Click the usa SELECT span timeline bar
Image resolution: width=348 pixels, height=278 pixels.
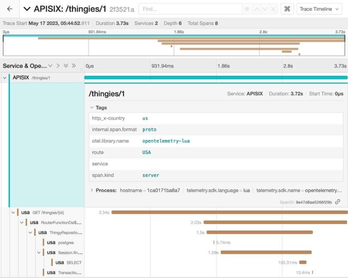click(303, 262)
